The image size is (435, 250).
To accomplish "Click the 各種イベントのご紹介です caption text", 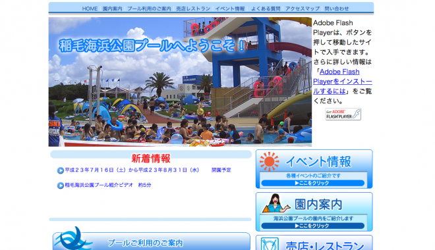I will 313,176.
